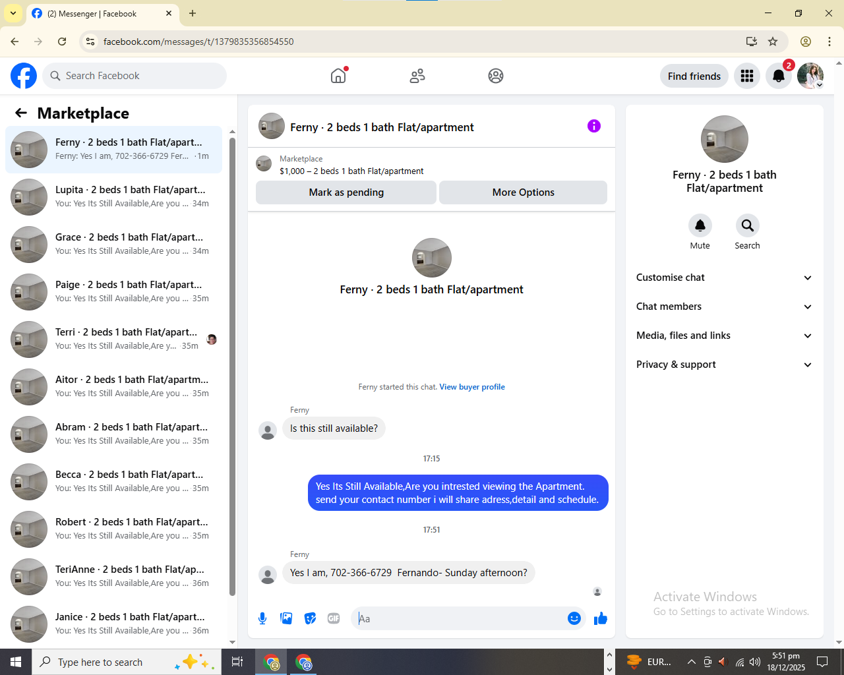Screen dimensions: 844x675
Task: Open a new browser tab
Action: pos(193,13)
